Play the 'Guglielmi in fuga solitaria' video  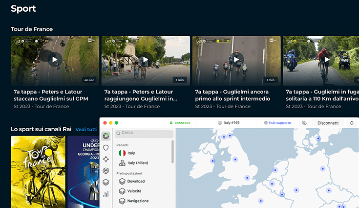click(327, 60)
